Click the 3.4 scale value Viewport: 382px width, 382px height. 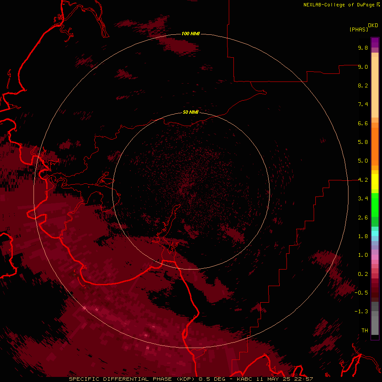(x=363, y=199)
